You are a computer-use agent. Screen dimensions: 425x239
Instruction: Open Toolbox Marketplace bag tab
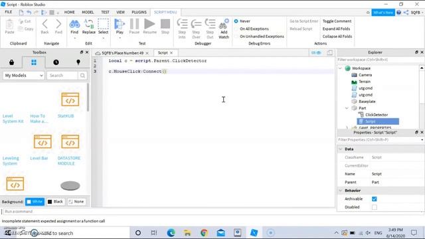coord(11,62)
